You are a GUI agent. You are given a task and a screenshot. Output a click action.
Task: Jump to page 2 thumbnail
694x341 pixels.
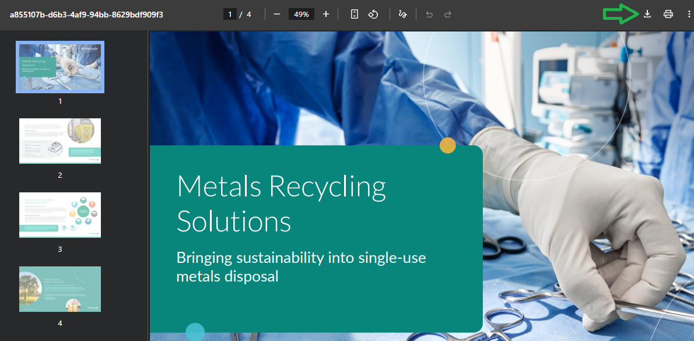(x=60, y=140)
